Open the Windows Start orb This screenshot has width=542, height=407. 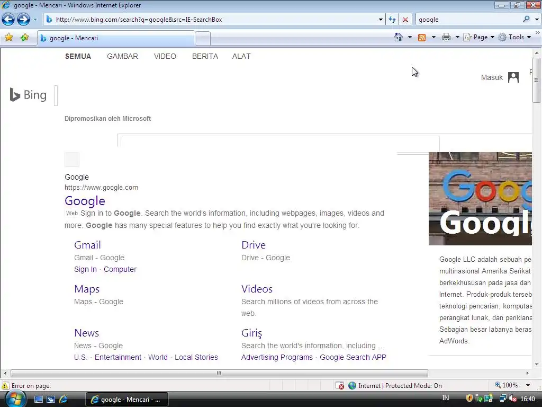click(14, 399)
